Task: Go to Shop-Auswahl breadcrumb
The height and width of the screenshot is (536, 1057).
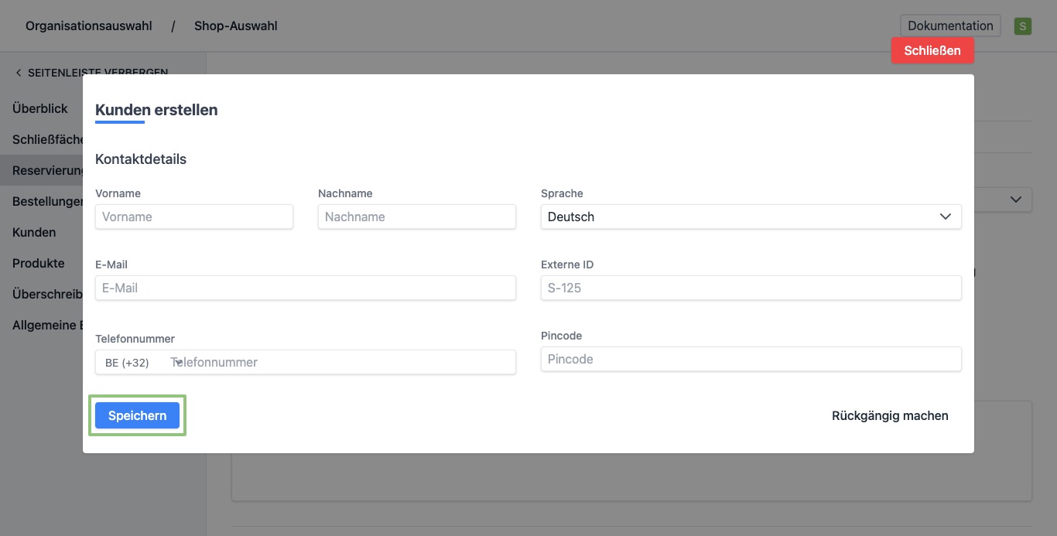Action: [235, 26]
